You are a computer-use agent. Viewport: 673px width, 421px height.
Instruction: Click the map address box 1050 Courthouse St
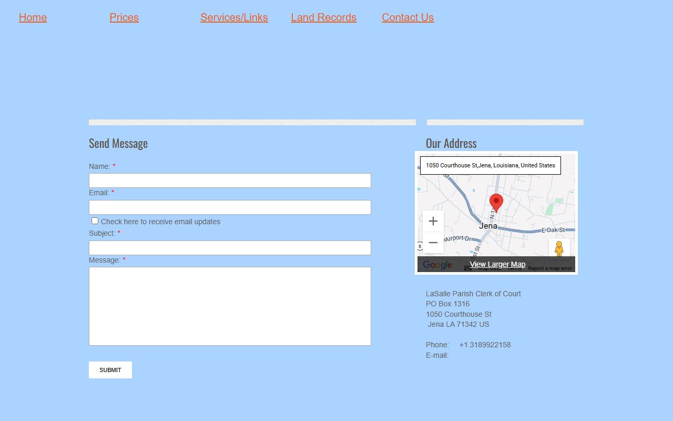pos(491,165)
